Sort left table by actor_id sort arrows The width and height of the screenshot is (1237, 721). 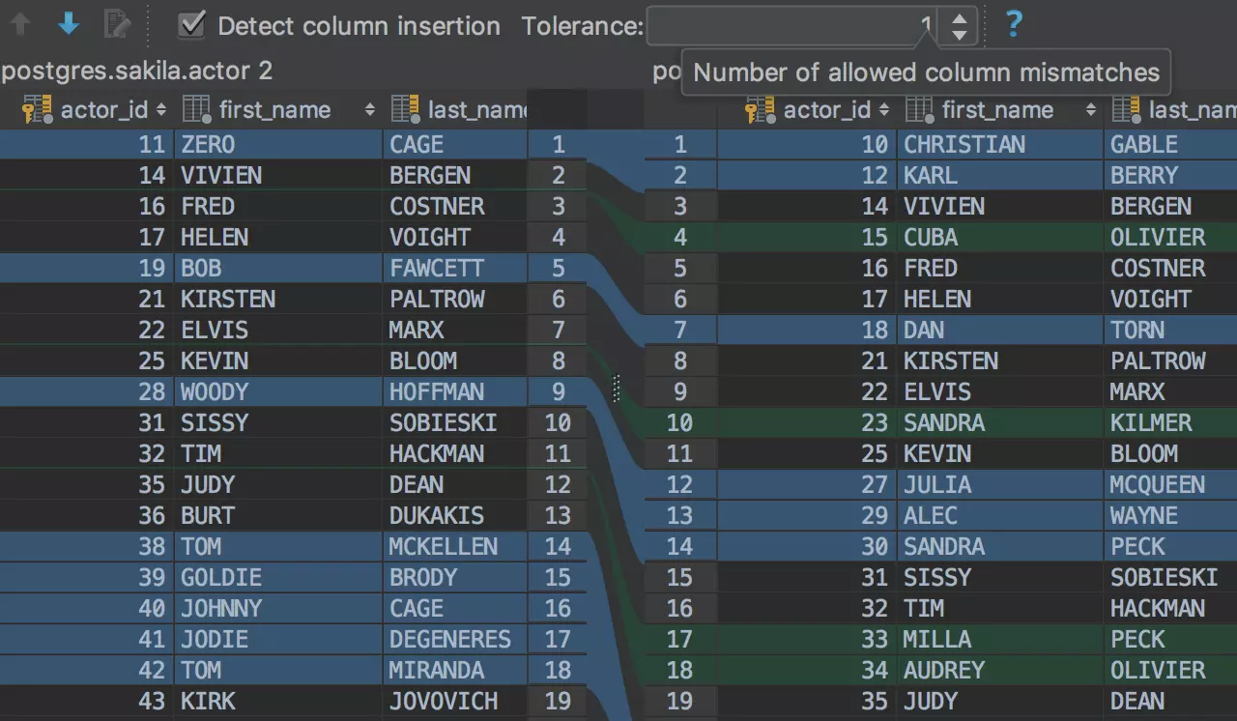pos(160,110)
